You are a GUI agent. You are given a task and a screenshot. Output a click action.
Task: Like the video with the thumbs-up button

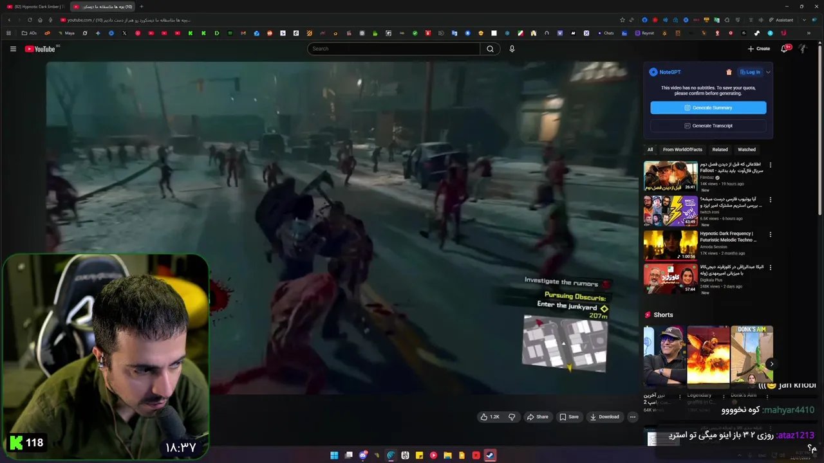click(490, 417)
